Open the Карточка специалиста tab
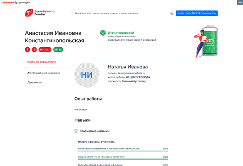 [x=42, y=62]
